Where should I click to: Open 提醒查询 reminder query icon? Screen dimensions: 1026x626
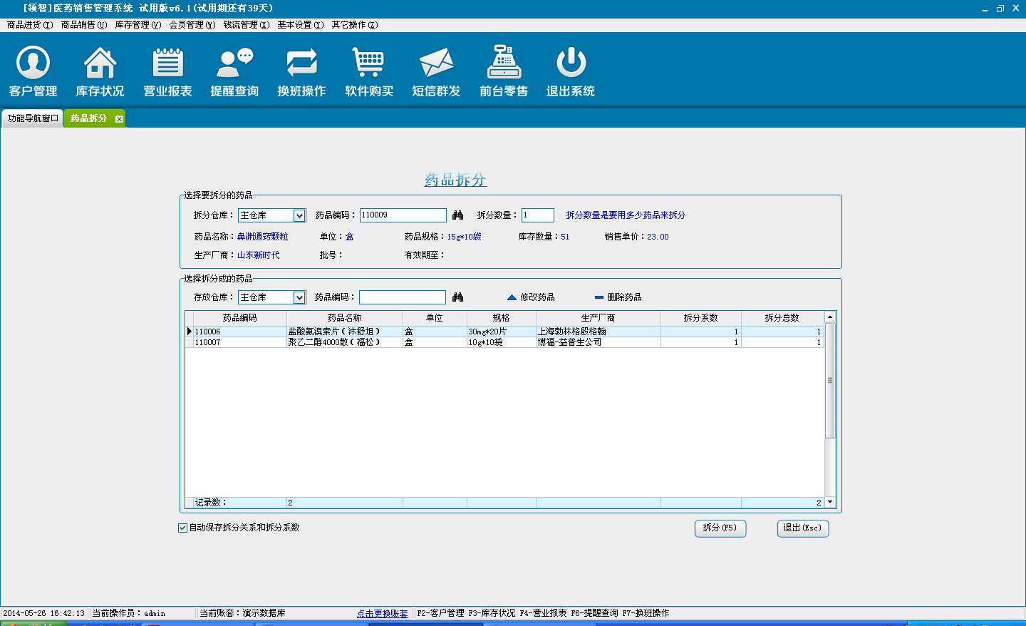click(234, 63)
